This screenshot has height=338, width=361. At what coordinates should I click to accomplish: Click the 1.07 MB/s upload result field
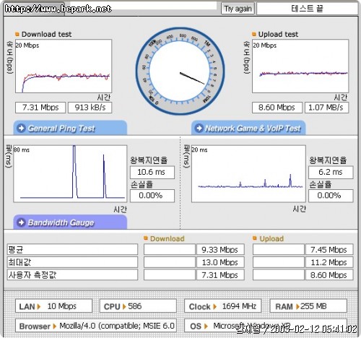326,108
